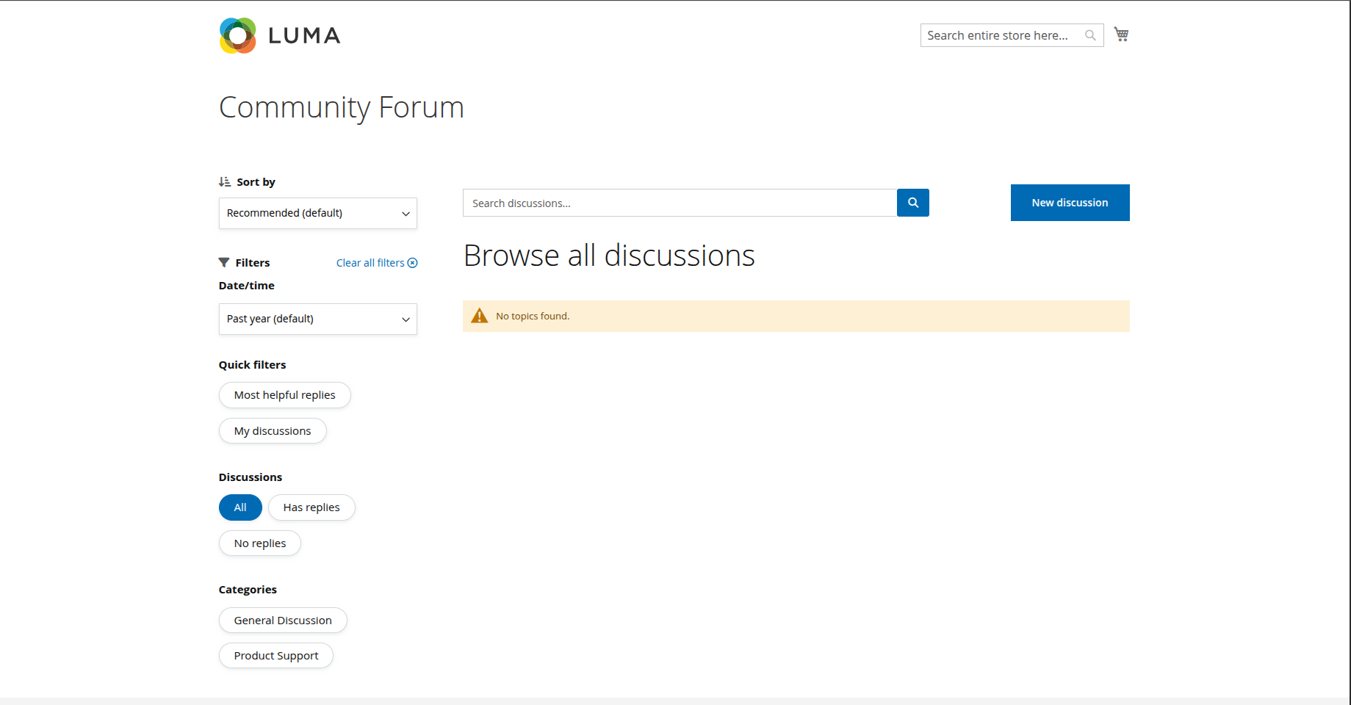Click the Luma logo icon
This screenshot has height=705, width=1351.
point(237,36)
